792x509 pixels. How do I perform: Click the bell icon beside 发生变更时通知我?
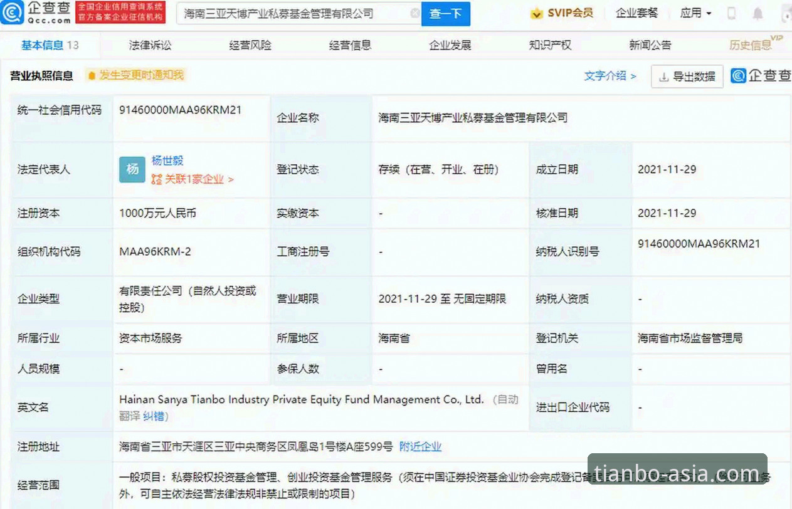[92, 76]
